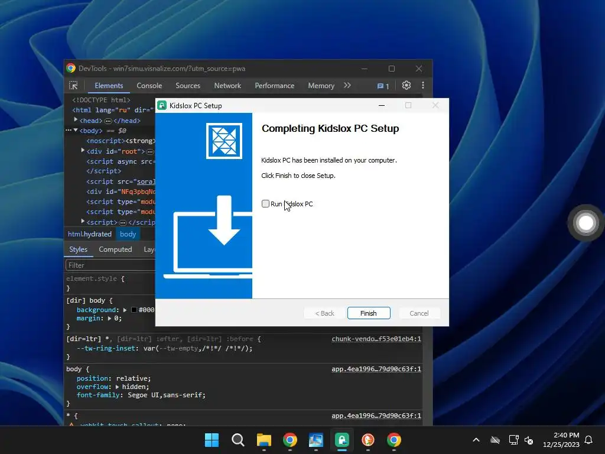Open chunk-vendo…f53e01eb4:1 source link
The height and width of the screenshot is (454, 605).
pos(376,339)
